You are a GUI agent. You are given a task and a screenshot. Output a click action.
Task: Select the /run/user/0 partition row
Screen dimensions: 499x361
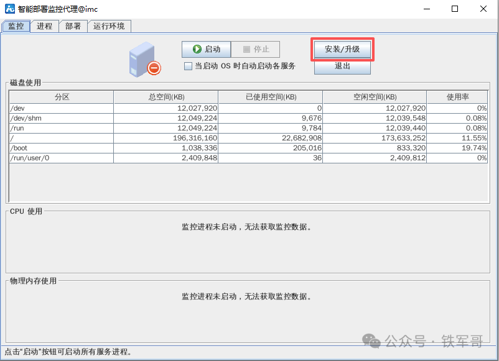tap(62, 158)
